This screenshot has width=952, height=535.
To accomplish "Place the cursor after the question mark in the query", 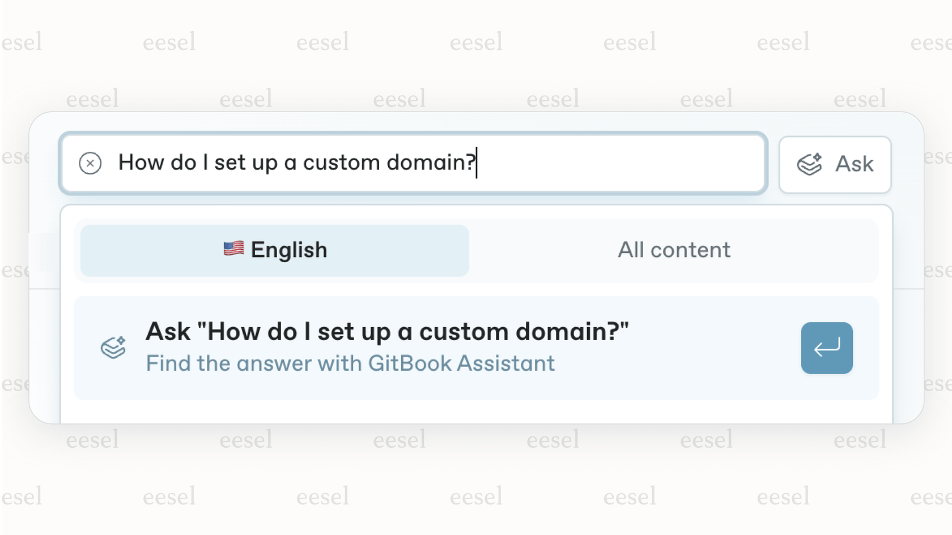I will tap(476, 164).
